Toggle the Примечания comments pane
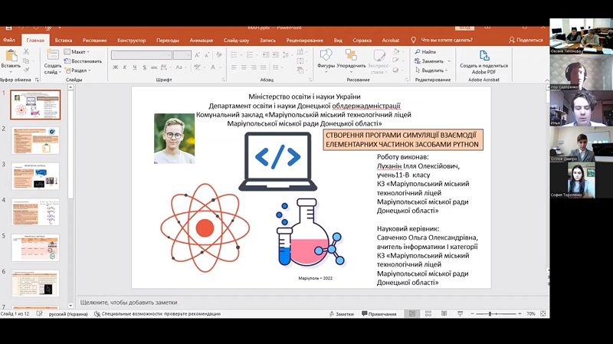The image size is (613, 344). [379, 314]
